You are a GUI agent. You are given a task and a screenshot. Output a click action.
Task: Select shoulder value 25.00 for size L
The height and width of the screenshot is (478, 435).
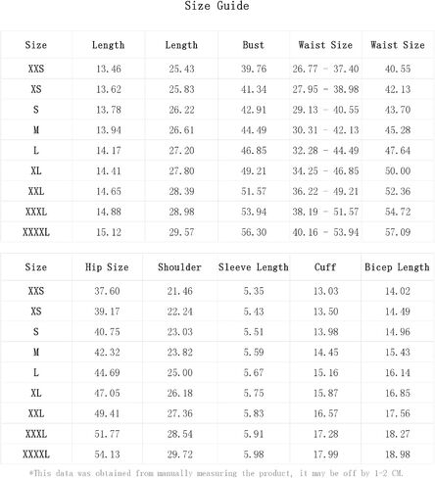[180, 372]
